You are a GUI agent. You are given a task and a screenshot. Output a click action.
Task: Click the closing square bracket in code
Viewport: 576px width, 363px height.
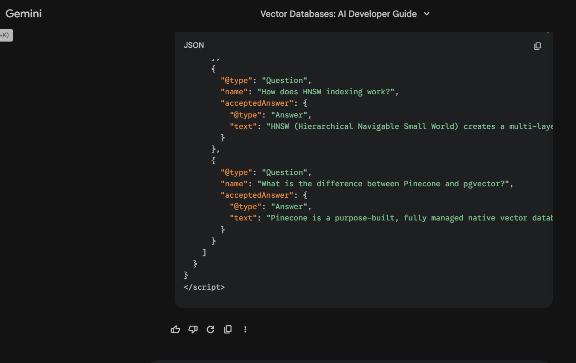point(204,252)
